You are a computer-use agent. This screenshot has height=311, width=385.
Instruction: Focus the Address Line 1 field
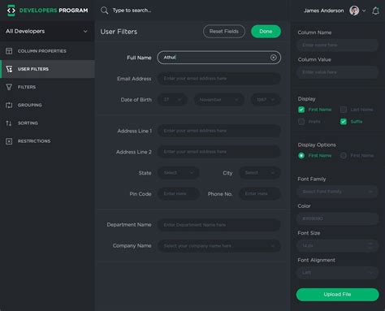point(219,131)
